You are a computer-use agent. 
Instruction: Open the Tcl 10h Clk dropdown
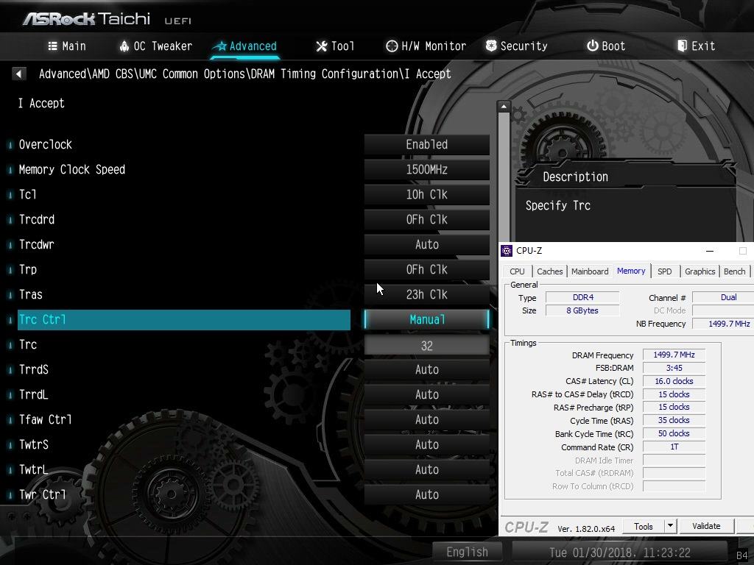[427, 194]
